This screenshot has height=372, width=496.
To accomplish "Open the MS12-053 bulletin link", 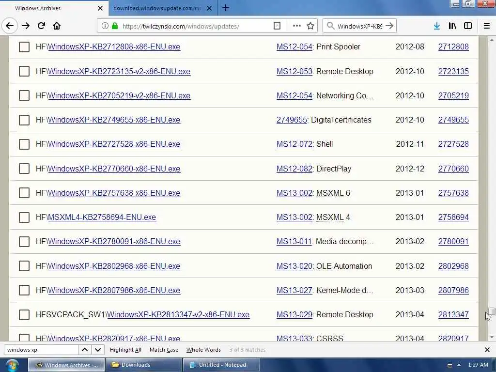I will pyautogui.click(x=294, y=71).
